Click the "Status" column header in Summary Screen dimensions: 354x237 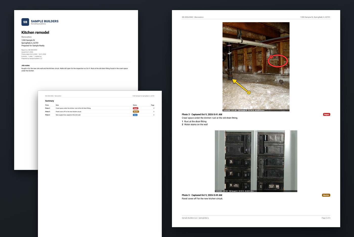(135, 105)
